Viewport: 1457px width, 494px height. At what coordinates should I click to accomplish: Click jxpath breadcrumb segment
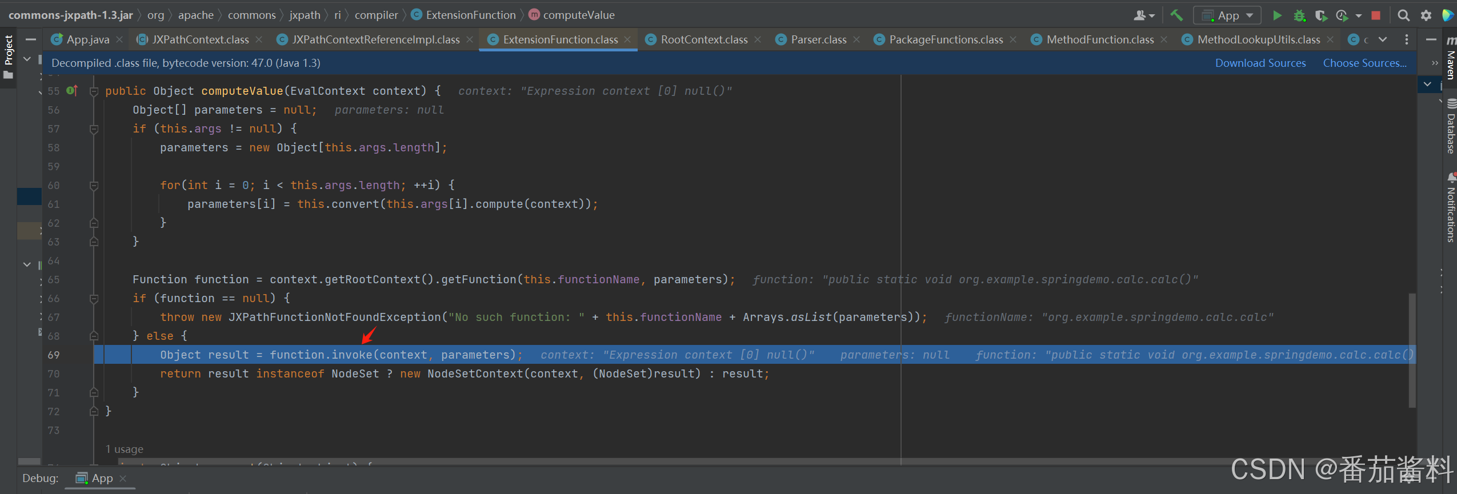pos(305,15)
